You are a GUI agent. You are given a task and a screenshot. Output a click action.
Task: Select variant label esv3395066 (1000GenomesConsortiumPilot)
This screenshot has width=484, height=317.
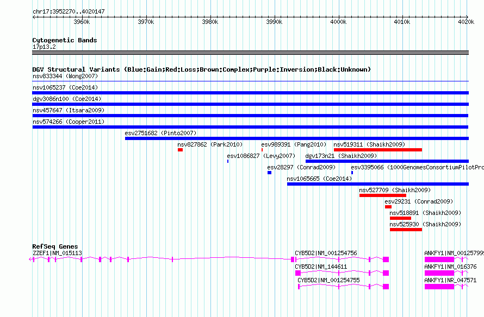417,167
